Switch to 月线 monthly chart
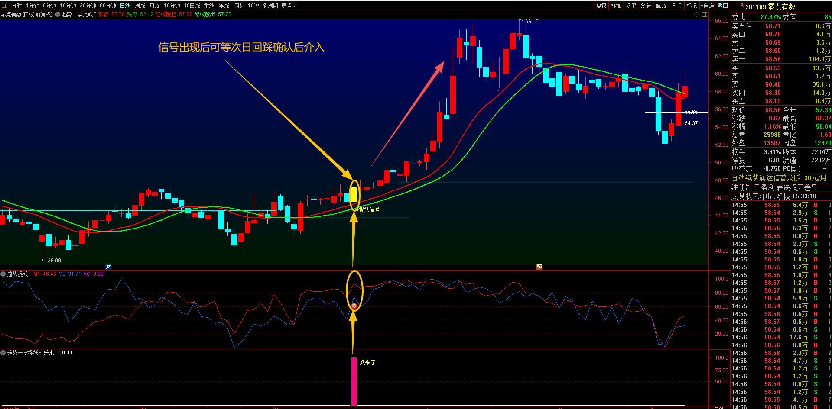Image resolution: width=832 pixels, height=409 pixels. coord(155,6)
